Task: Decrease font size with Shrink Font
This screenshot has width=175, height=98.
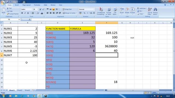Action: click(43, 9)
